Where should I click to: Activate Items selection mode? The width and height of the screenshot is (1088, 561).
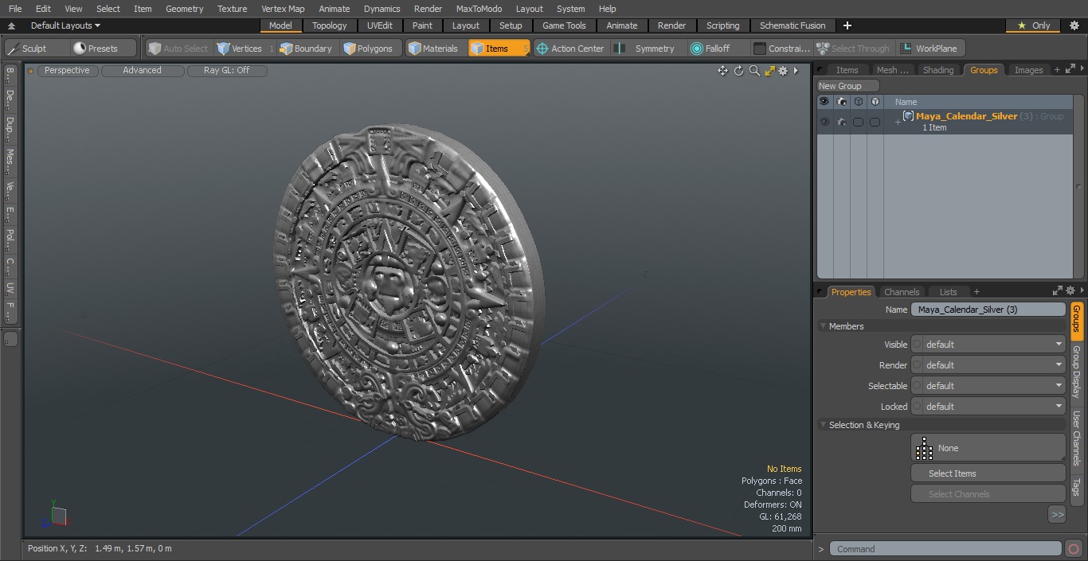tap(499, 49)
